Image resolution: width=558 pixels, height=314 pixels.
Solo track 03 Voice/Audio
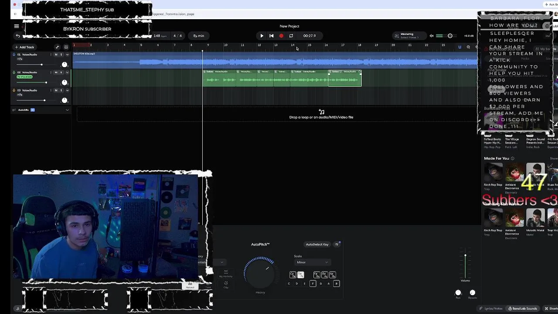click(61, 90)
